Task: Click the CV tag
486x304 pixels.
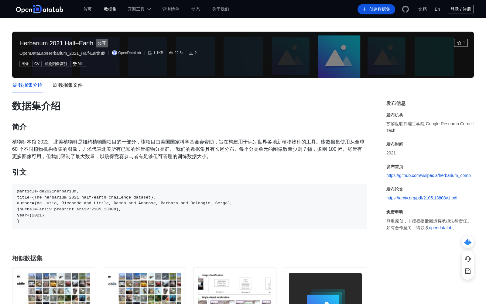Action: point(37,64)
